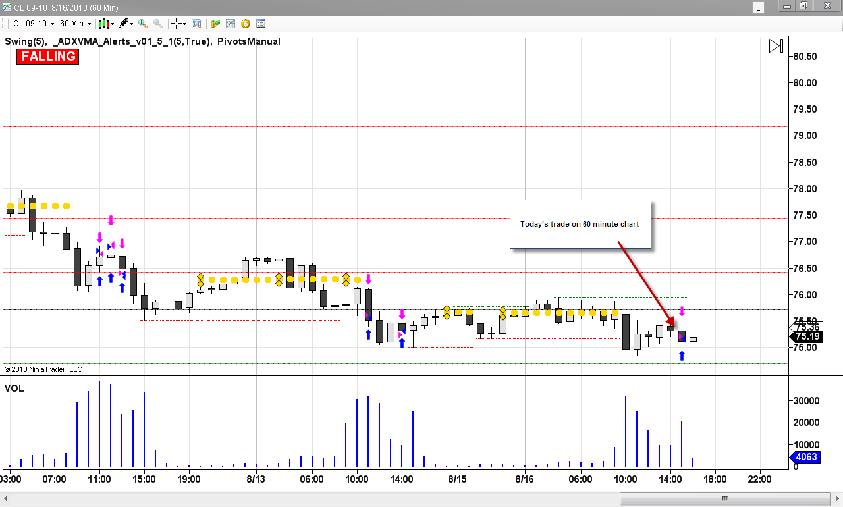The height and width of the screenshot is (507, 843).
Task: Open the Indicators chart icon
Action: pos(231,24)
